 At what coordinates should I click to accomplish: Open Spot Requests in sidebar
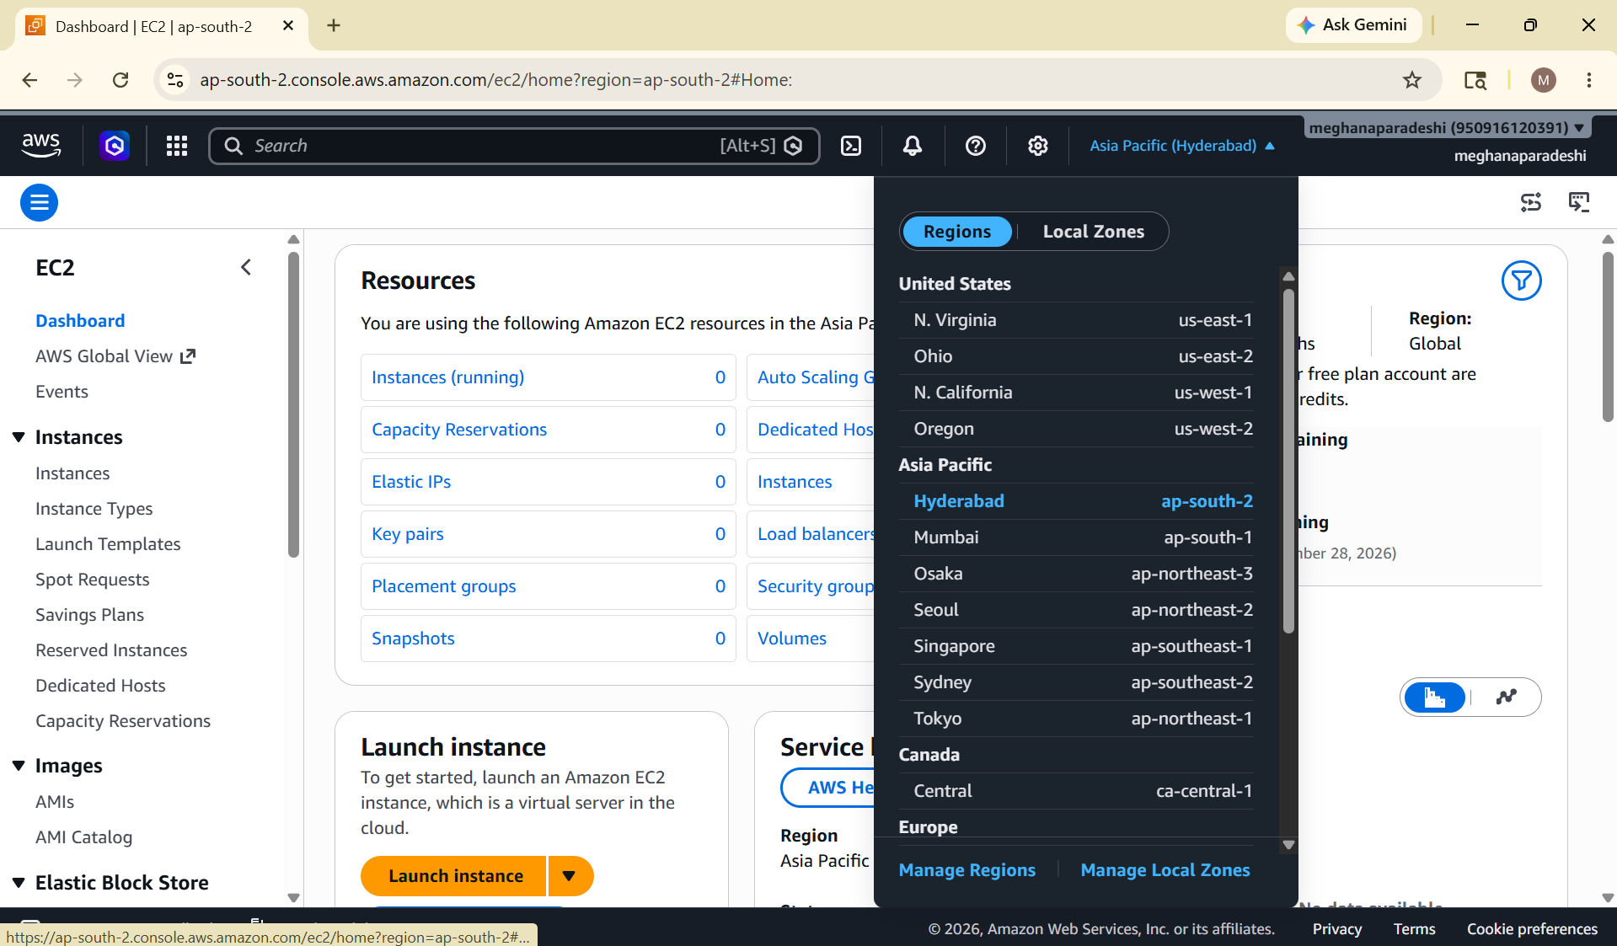(x=92, y=580)
